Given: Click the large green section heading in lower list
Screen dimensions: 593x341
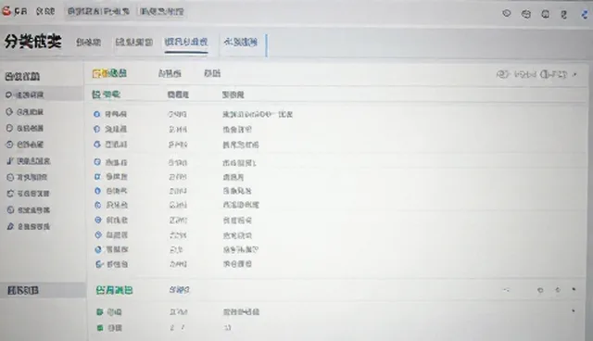Looking at the screenshot, I should [x=114, y=290].
